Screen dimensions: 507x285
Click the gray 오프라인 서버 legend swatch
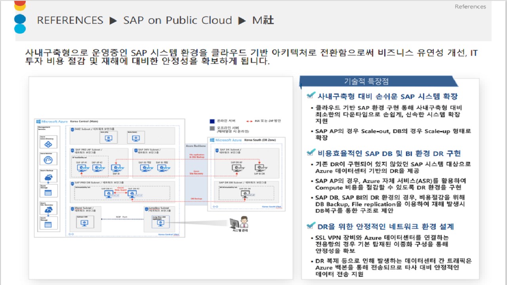click(x=212, y=128)
